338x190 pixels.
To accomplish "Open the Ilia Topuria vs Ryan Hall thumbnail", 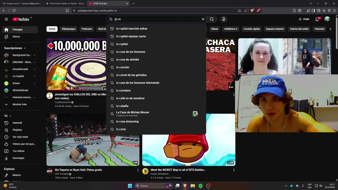I will (93, 140).
